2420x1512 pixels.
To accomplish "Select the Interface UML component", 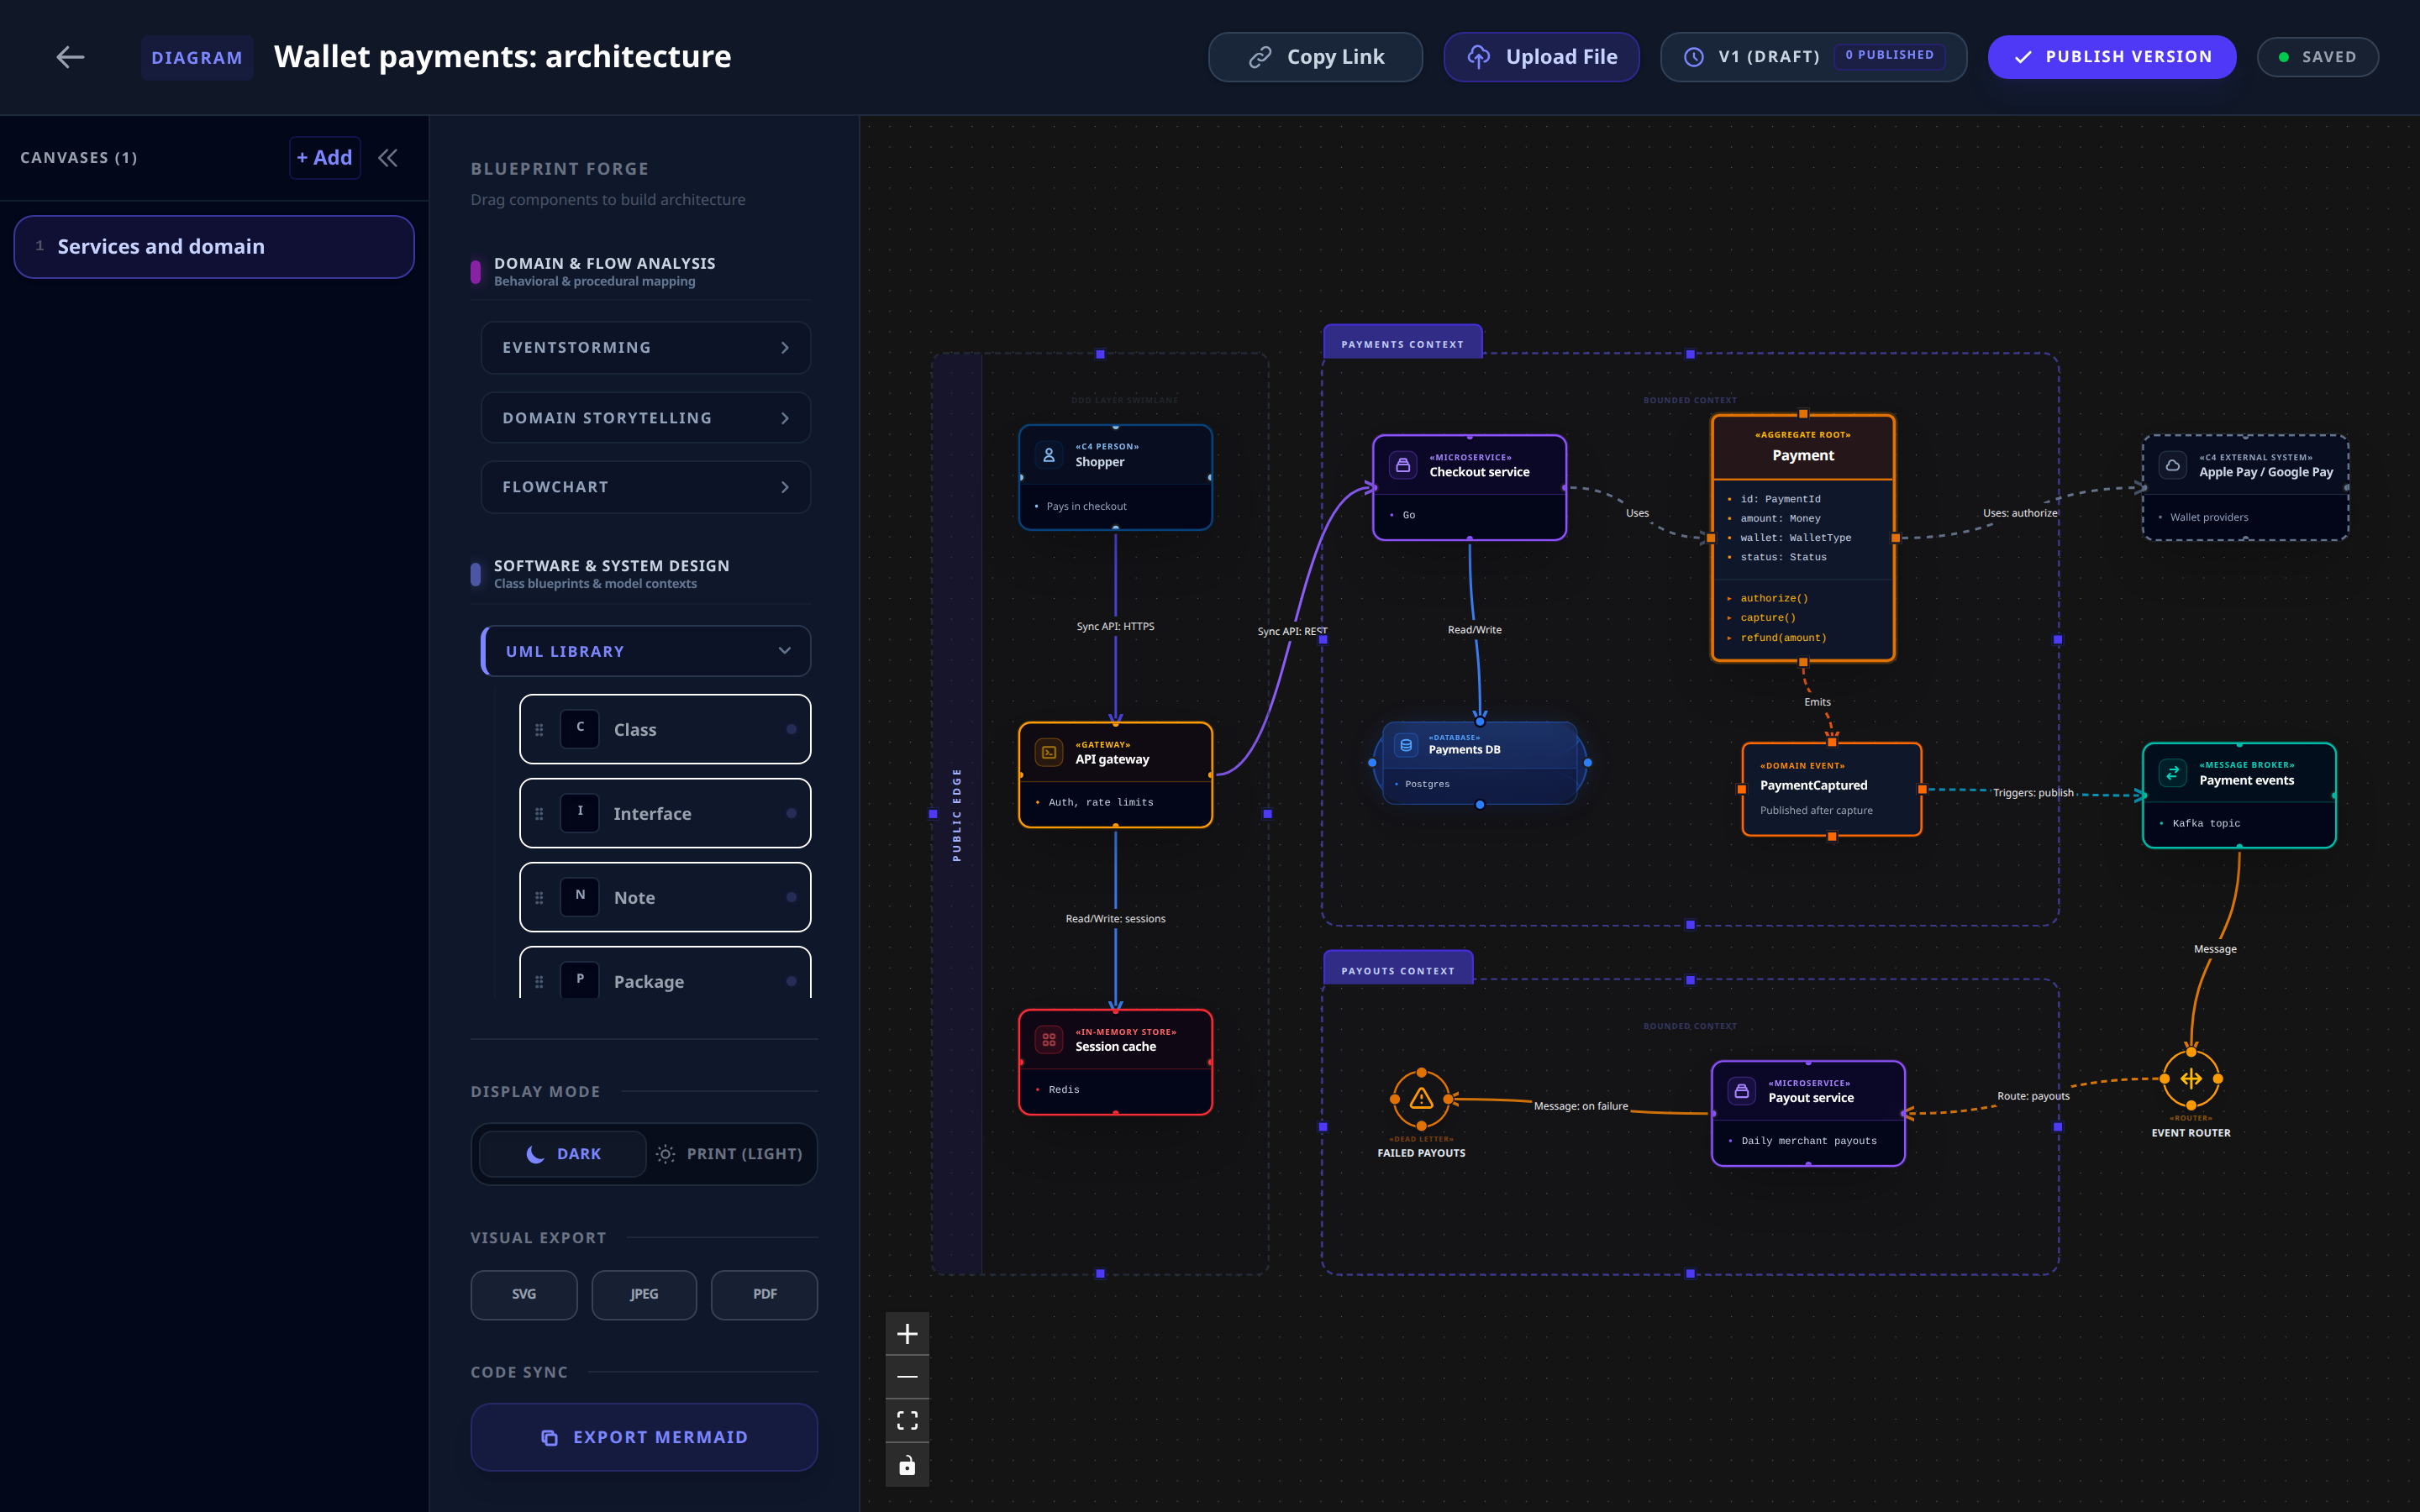I will click(x=665, y=813).
